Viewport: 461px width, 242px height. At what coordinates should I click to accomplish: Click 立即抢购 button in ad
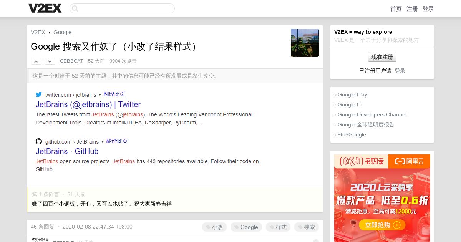[x=382, y=225]
